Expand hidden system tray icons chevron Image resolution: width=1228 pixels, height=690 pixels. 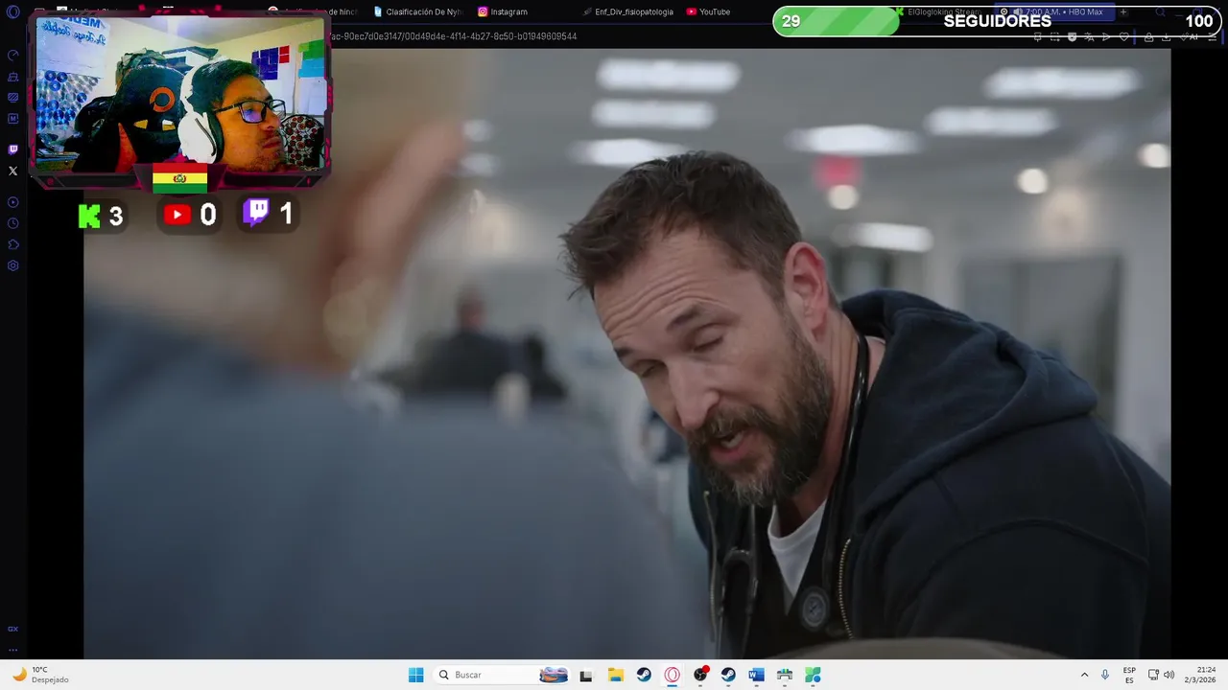pos(1084,675)
